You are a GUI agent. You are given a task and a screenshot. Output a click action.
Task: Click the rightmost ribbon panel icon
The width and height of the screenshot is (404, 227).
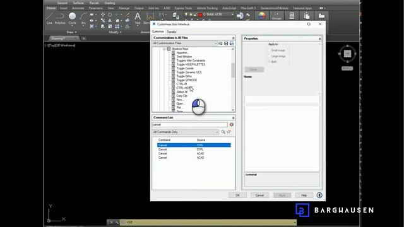point(321,16)
